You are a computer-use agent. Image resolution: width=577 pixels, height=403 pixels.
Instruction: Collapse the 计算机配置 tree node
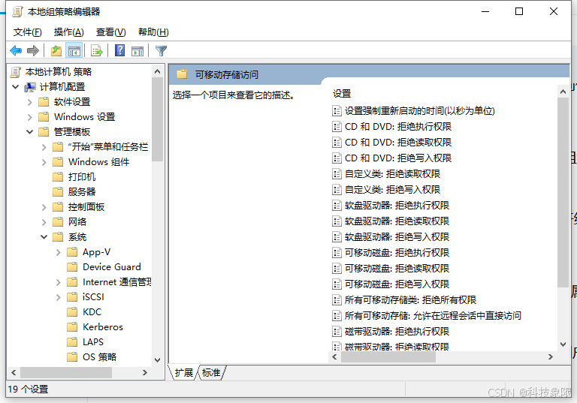tap(16, 87)
